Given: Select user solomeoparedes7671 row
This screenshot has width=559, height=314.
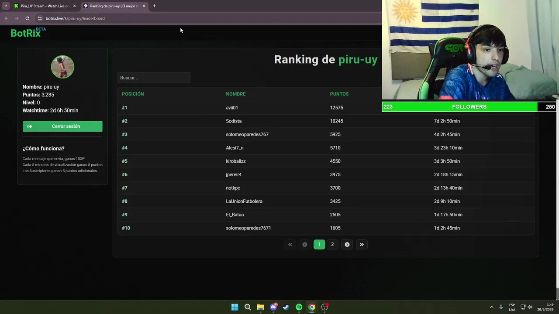Looking at the screenshot, I should click(x=326, y=228).
